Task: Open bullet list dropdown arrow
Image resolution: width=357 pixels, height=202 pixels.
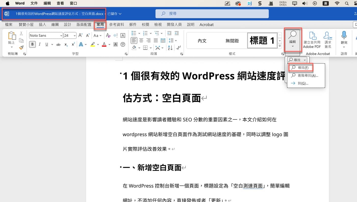Action: tap(139, 33)
